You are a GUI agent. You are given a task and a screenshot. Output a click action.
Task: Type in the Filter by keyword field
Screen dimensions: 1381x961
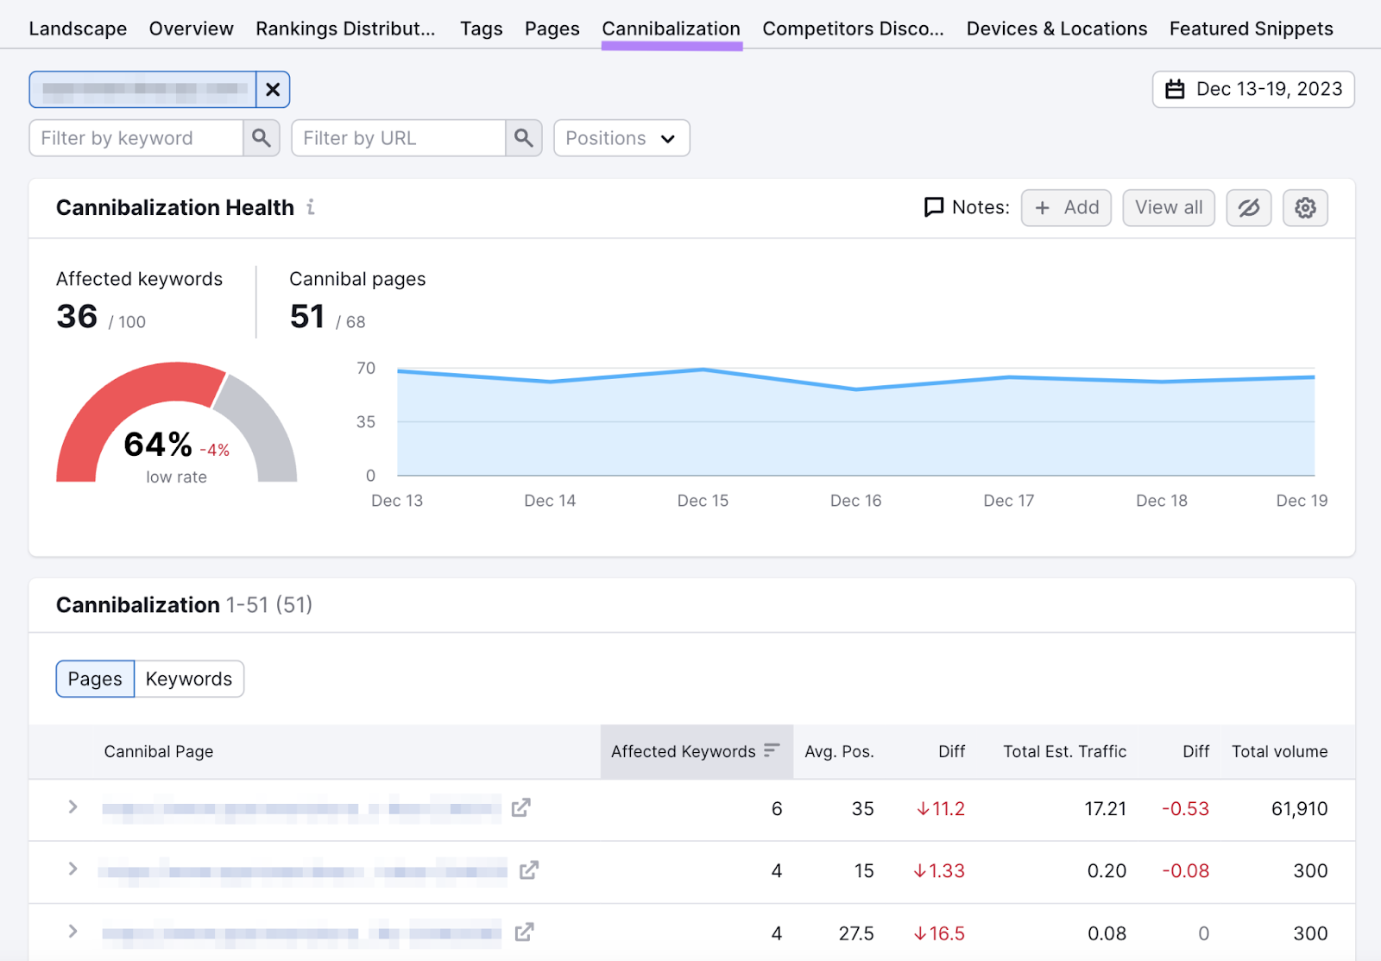click(138, 137)
